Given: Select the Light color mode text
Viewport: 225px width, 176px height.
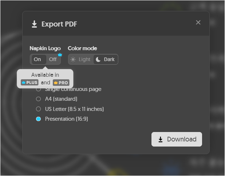Looking at the screenshot, I should pyautogui.click(x=84, y=59).
